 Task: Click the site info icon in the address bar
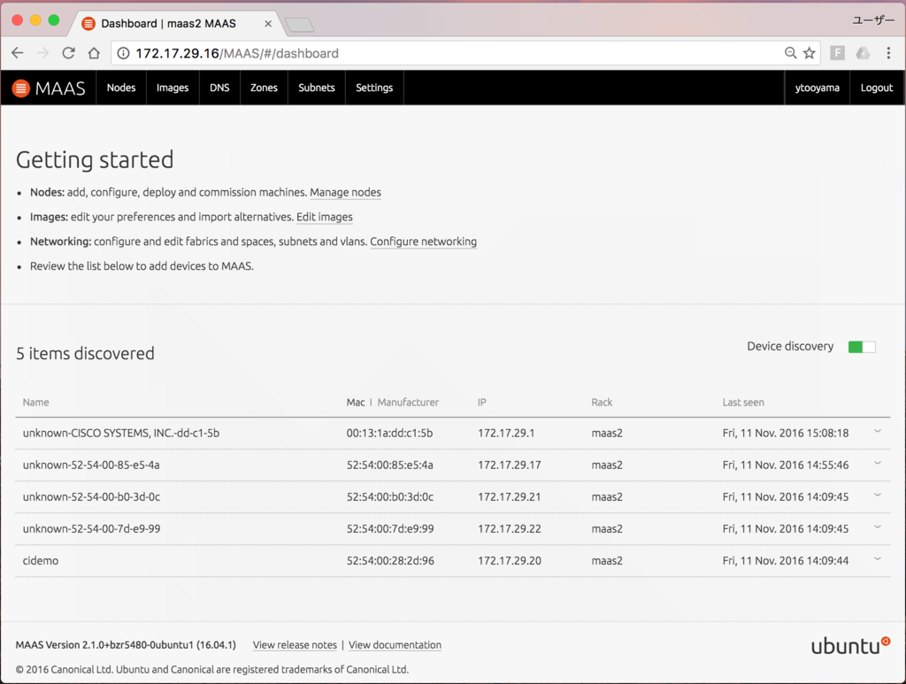click(x=123, y=53)
